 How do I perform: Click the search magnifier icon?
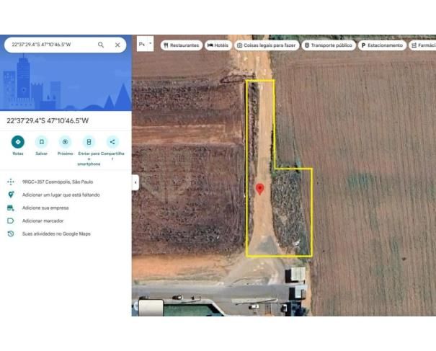click(x=101, y=45)
